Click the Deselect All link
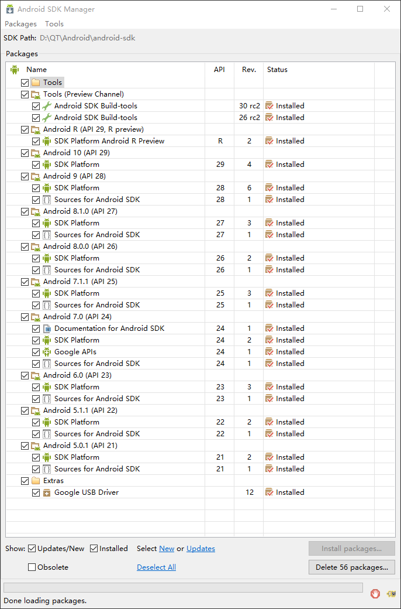 pyautogui.click(x=156, y=567)
